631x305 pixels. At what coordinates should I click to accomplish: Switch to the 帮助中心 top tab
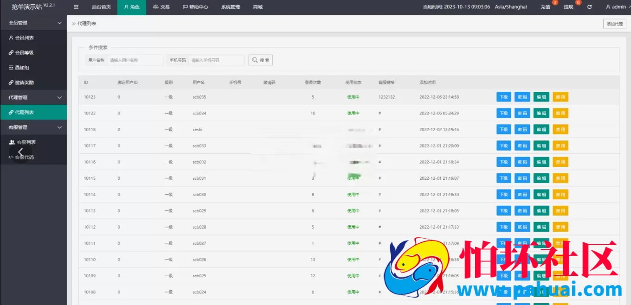tap(195, 7)
